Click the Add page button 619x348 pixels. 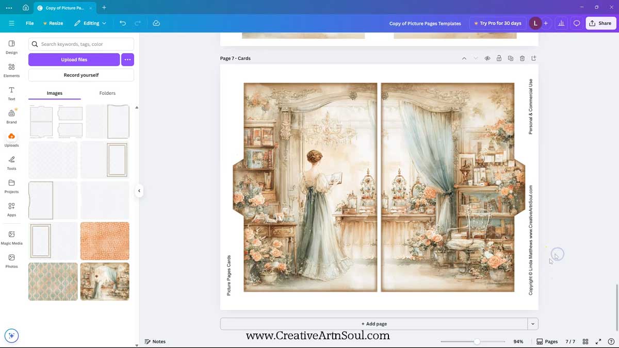pyautogui.click(x=374, y=324)
